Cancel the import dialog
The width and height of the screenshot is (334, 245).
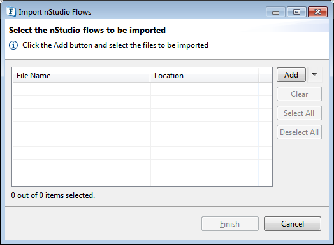293,224
